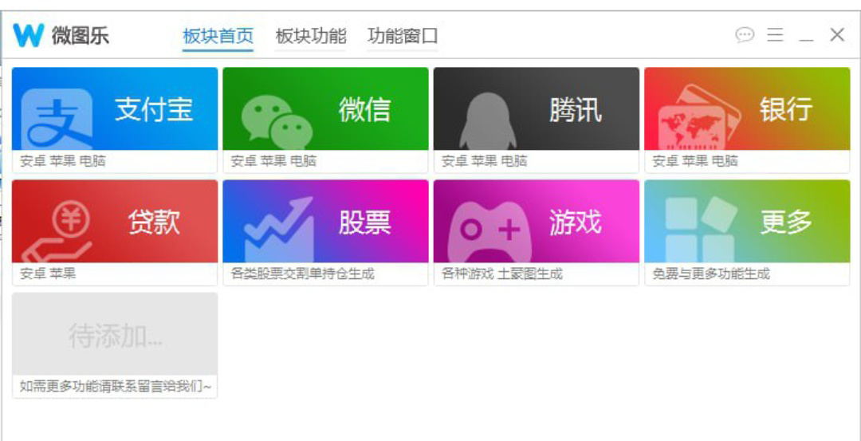Click 安卓 苹果 电脑 under 微信
Image resolution: width=861 pixels, height=441 pixels.
(x=273, y=161)
